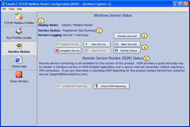
Task: Open the TCP/IP Mailbox Profiles icon
Action: tap(19, 16)
